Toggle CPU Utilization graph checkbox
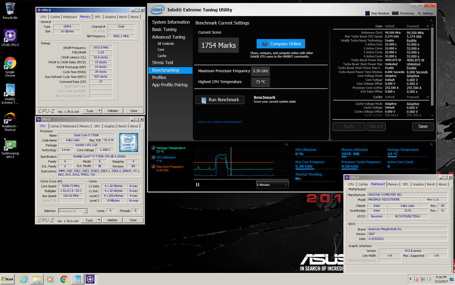The width and height of the screenshot is (455, 285). 153,157
